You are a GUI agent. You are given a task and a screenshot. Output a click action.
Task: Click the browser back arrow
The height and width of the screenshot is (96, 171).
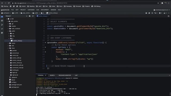point(2,3)
